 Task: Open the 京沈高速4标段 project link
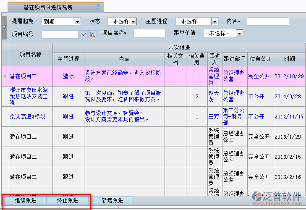(28, 117)
